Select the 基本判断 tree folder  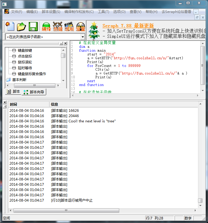pyautogui.click(x=19, y=80)
